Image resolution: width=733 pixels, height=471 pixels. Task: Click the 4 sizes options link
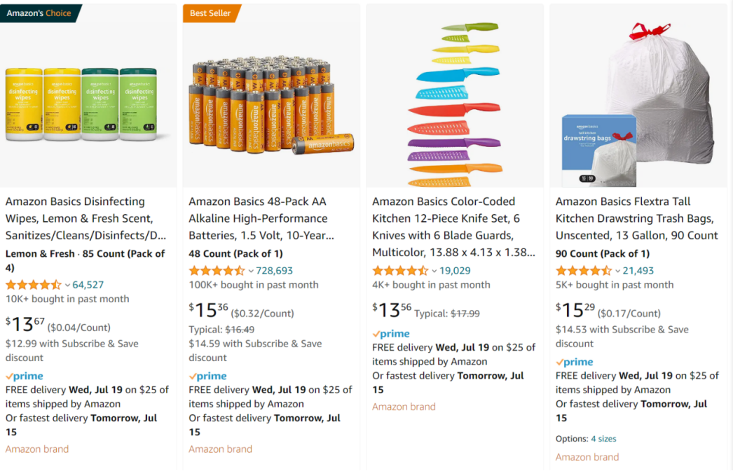point(603,439)
